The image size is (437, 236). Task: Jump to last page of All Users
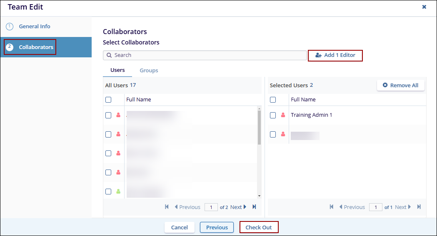tap(254, 207)
